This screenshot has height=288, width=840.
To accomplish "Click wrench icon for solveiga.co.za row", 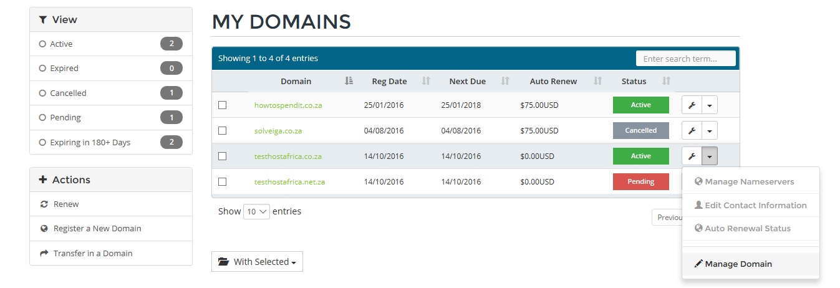I will tap(692, 131).
